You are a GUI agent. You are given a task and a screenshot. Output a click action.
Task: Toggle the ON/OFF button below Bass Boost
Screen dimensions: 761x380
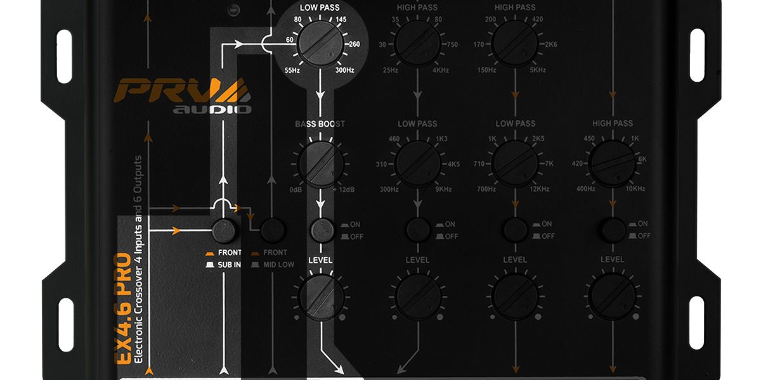321,229
